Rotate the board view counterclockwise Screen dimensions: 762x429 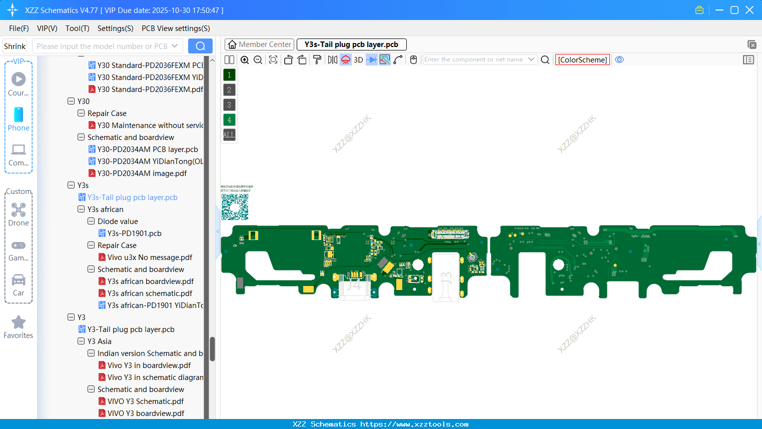coord(288,59)
